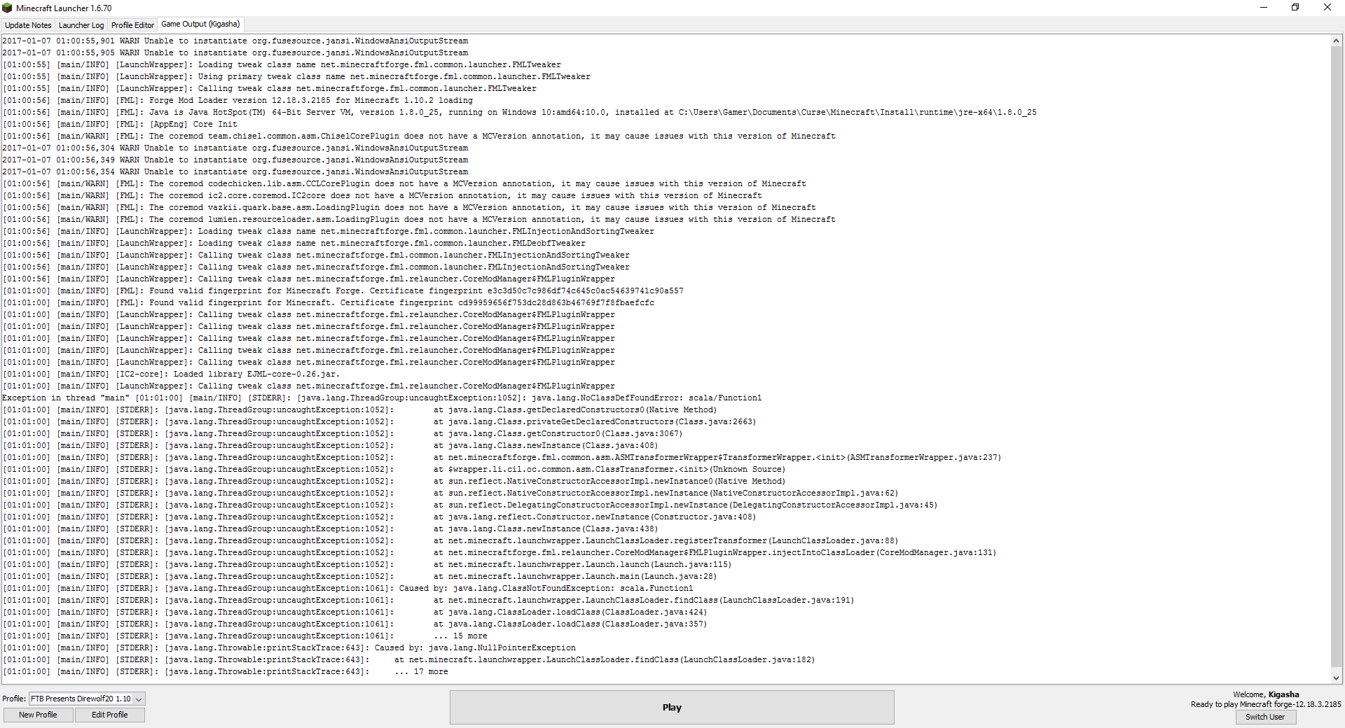Click the Java HotSpot 64-Bit Server VM line

520,112
